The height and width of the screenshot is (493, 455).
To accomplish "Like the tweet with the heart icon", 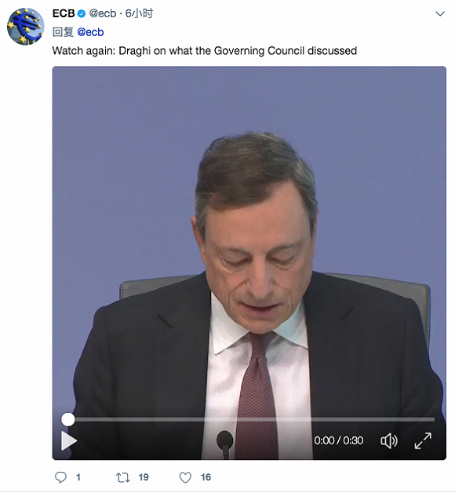I will click(x=185, y=477).
